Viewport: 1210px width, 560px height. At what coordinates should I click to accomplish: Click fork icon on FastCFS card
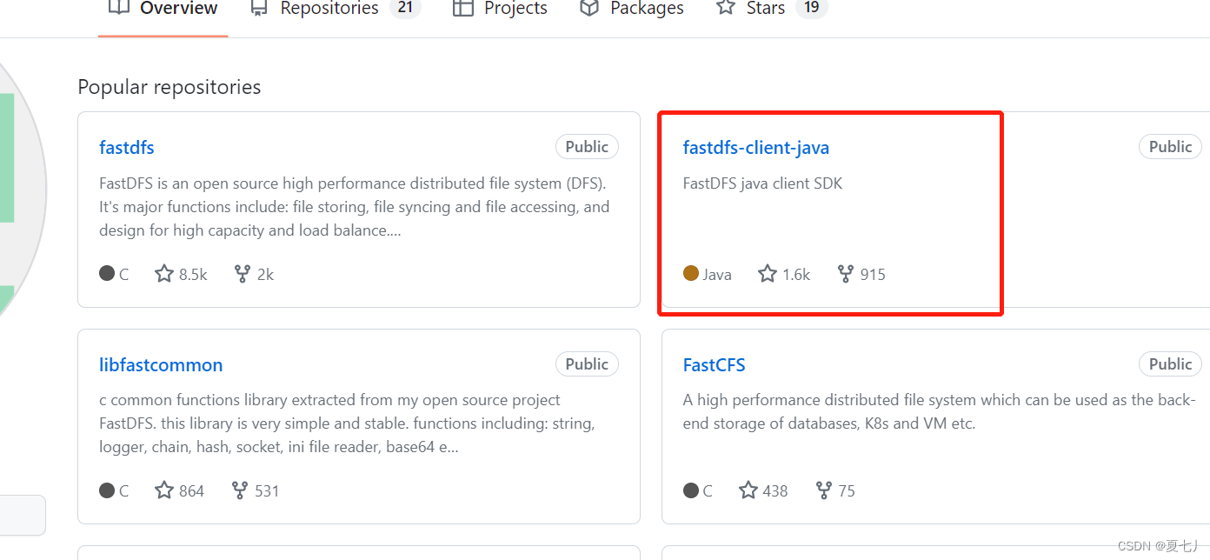[824, 490]
